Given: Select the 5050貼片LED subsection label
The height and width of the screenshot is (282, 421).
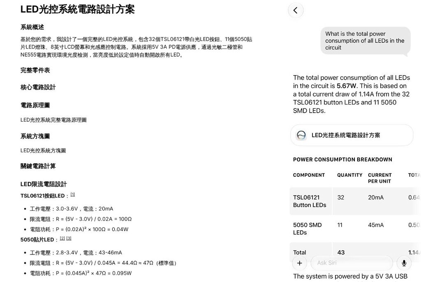Looking at the screenshot, I should coord(37,240).
